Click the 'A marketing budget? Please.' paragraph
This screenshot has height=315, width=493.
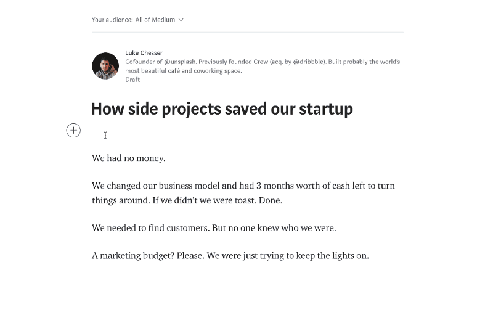[x=230, y=255]
